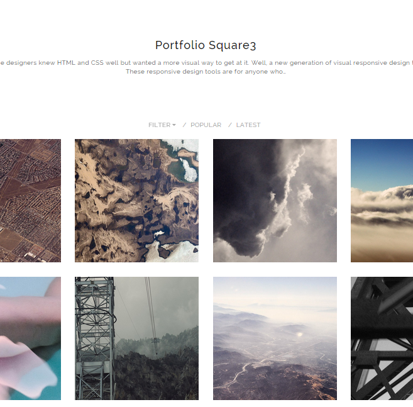Click the caret arrow beside FILTER
413x407 pixels.
(174, 125)
